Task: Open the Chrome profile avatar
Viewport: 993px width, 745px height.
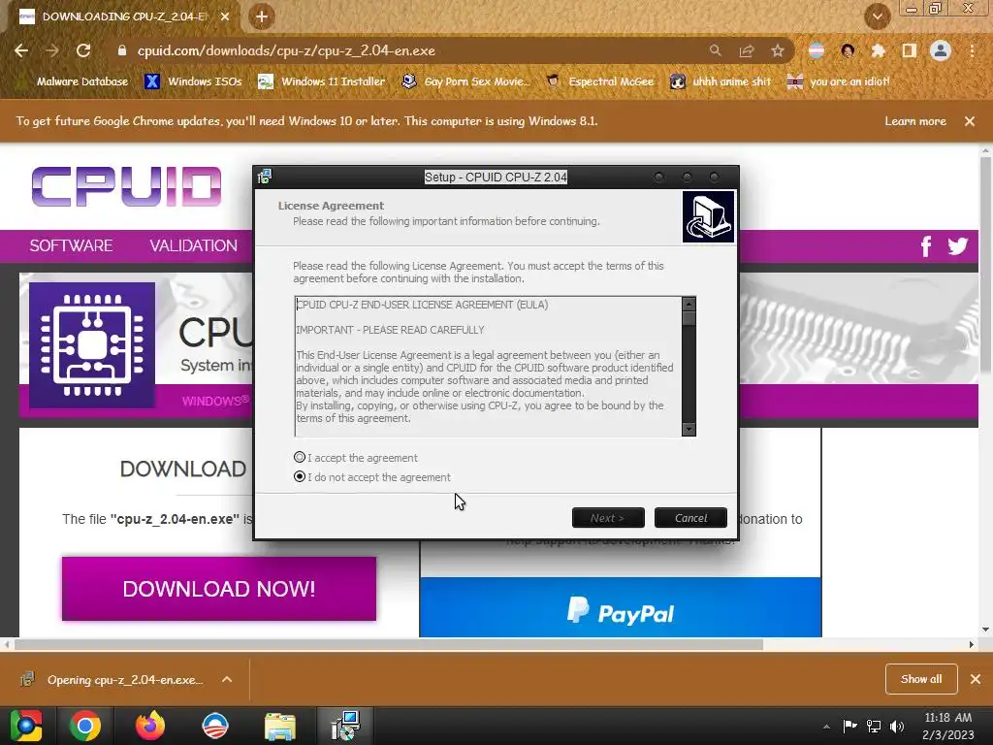Action: [x=941, y=50]
